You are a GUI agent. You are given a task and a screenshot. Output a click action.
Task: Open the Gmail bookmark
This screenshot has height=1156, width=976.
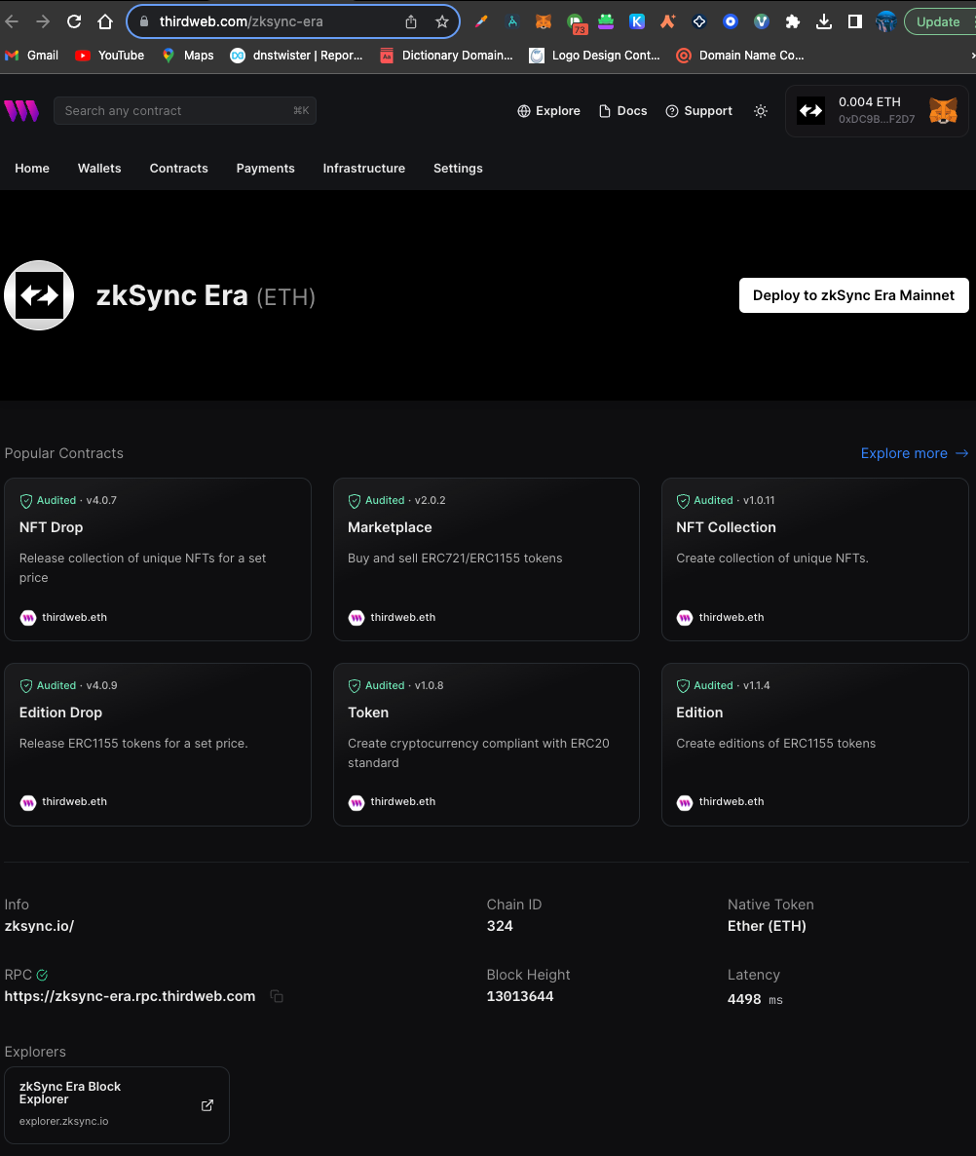tap(32, 56)
